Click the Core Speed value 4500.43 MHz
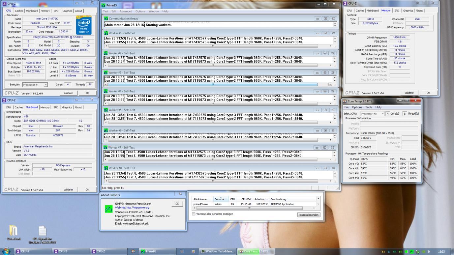 (33, 63)
